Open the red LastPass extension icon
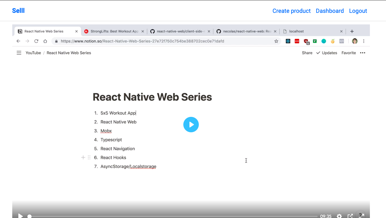Viewport: 386px width, 218px height. (297, 41)
